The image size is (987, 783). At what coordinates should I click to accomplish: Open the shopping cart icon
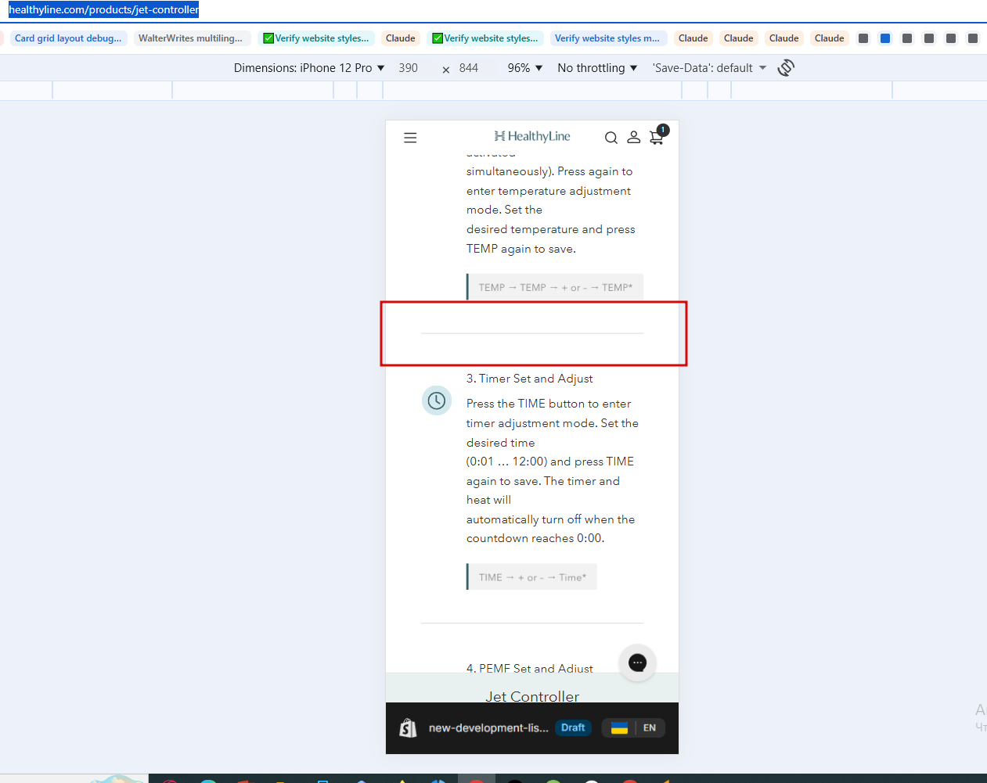pos(657,138)
